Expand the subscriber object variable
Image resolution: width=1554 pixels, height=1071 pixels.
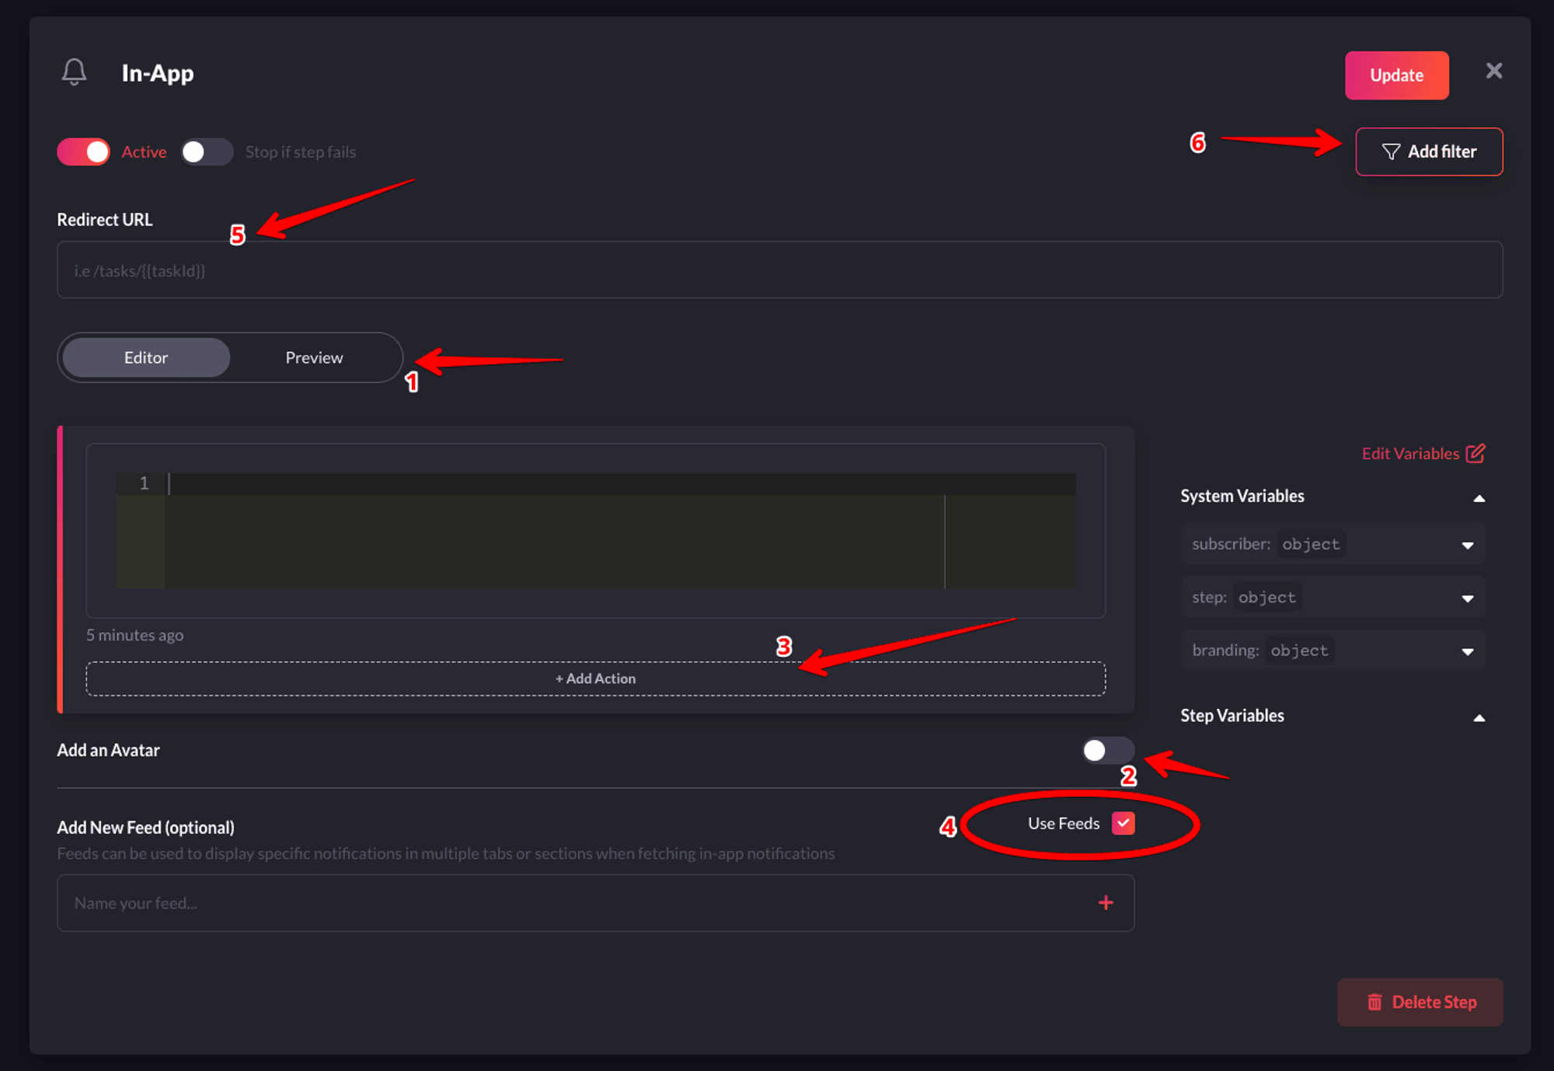(1467, 545)
